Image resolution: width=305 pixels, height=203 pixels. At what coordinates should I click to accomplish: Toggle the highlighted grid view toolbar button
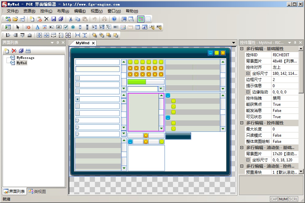141,19
